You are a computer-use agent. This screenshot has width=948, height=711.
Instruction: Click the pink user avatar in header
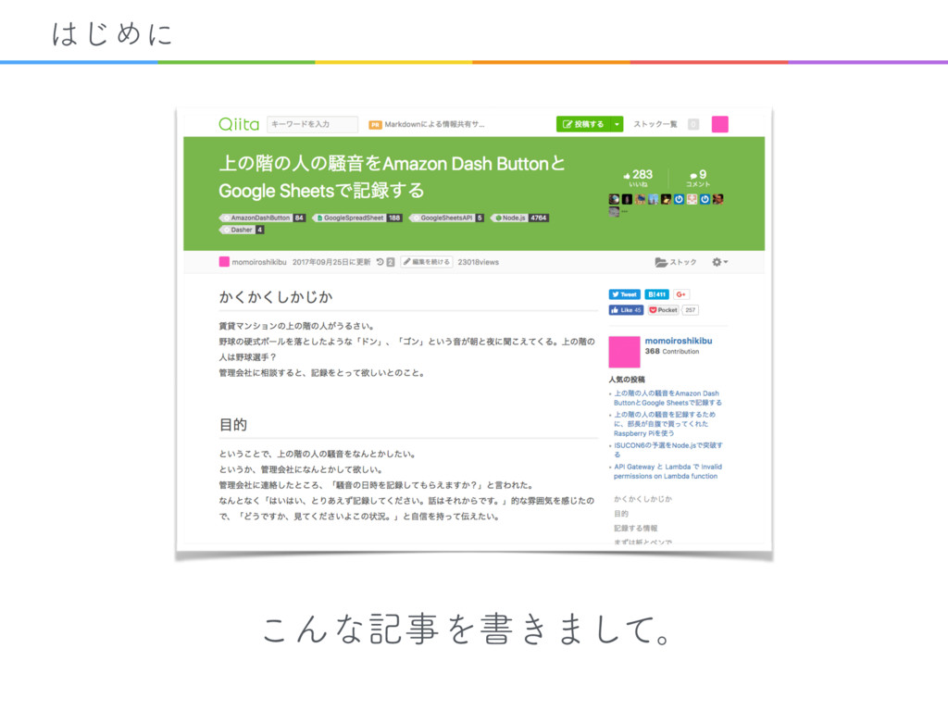click(719, 124)
